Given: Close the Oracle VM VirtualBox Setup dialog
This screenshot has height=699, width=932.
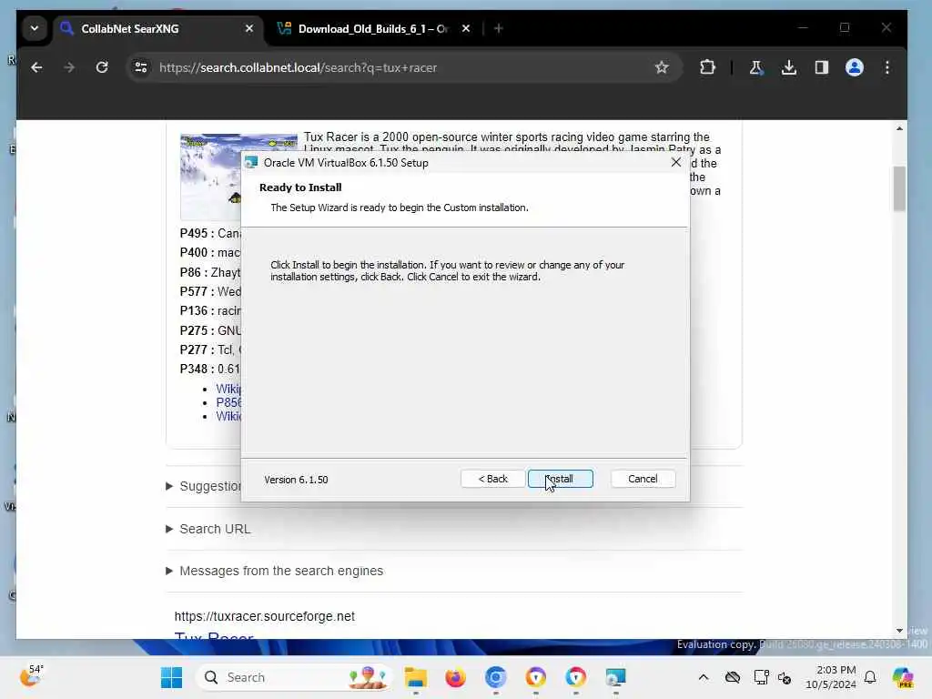Looking at the screenshot, I should (x=676, y=162).
